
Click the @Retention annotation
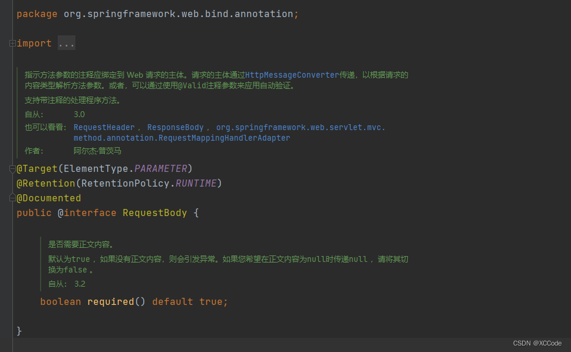point(46,184)
